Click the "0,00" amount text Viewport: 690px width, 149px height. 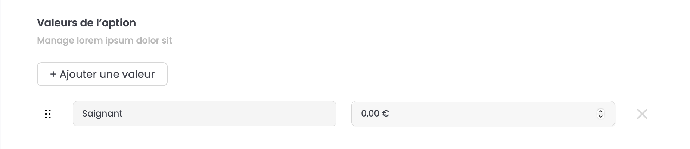(x=370, y=114)
